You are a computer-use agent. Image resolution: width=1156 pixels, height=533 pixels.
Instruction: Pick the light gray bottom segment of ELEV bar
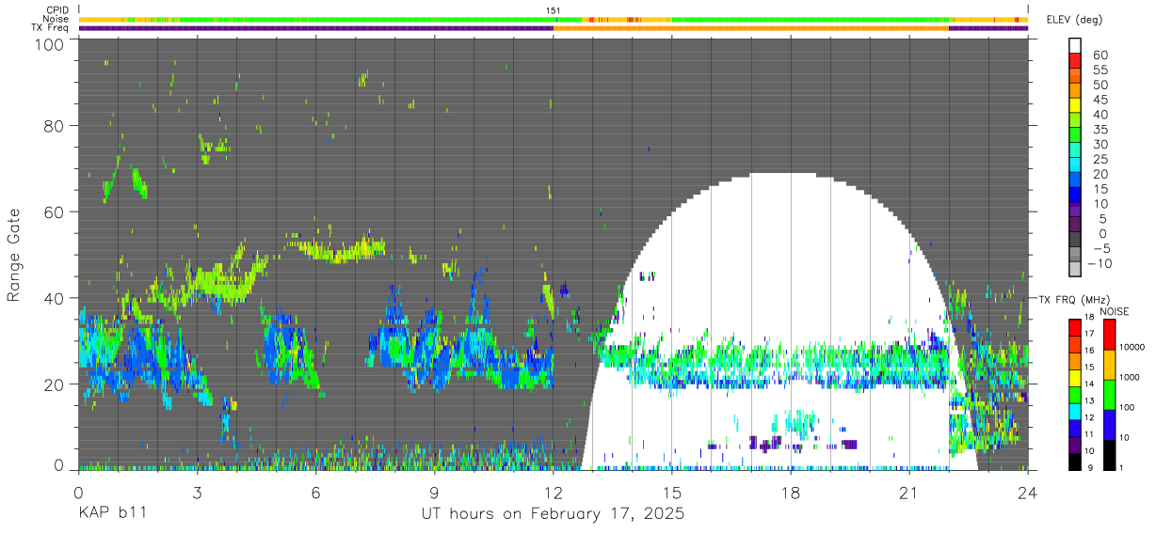coord(1075,270)
